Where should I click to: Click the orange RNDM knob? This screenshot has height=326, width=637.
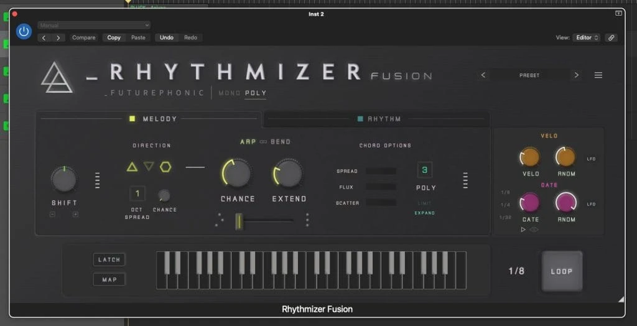[x=565, y=157]
